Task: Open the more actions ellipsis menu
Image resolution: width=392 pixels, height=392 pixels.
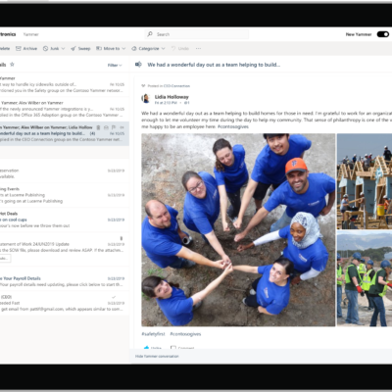Action: (198, 48)
